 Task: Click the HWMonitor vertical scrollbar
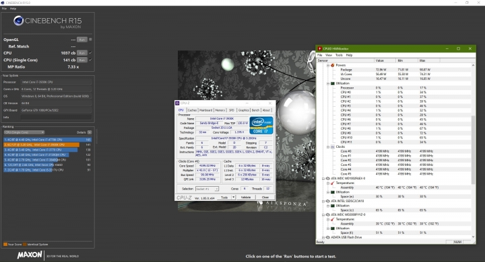(x=473, y=150)
